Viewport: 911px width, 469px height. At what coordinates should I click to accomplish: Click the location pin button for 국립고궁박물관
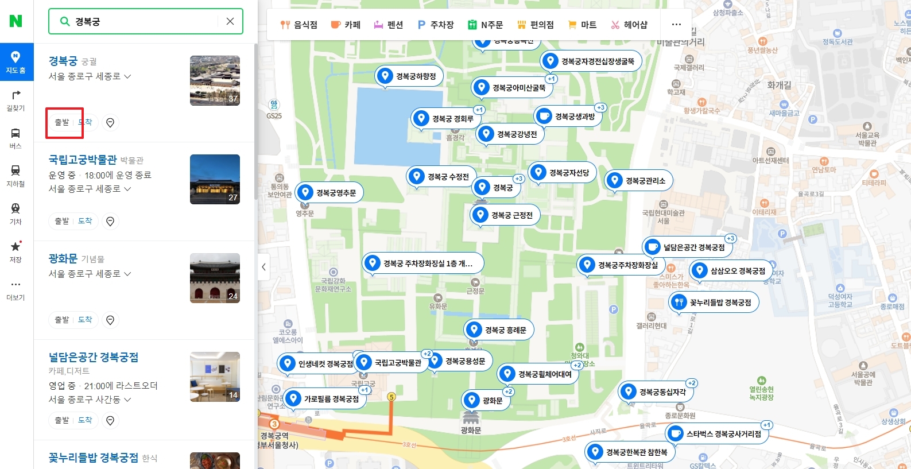click(x=110, y=221)
